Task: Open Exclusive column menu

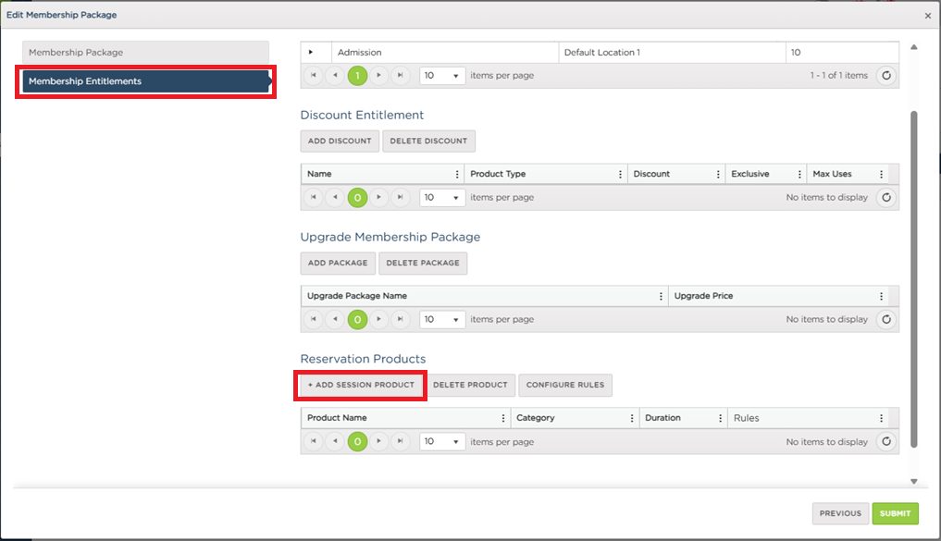Action: coord(800,174)
